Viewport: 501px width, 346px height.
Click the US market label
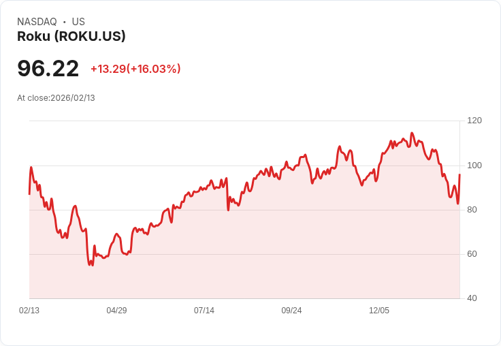[78, 22]
